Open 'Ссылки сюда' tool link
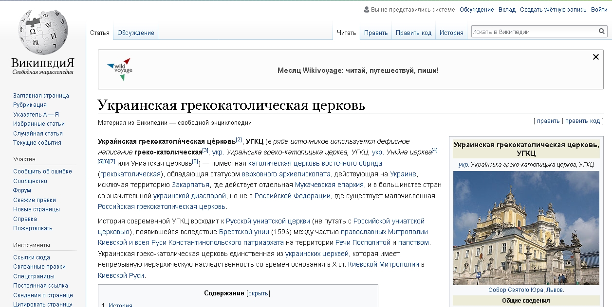612x307 pixels. (32, 257)
